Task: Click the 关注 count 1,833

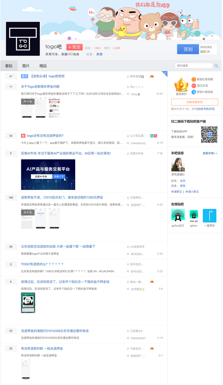Action: (x=97, y=48)
